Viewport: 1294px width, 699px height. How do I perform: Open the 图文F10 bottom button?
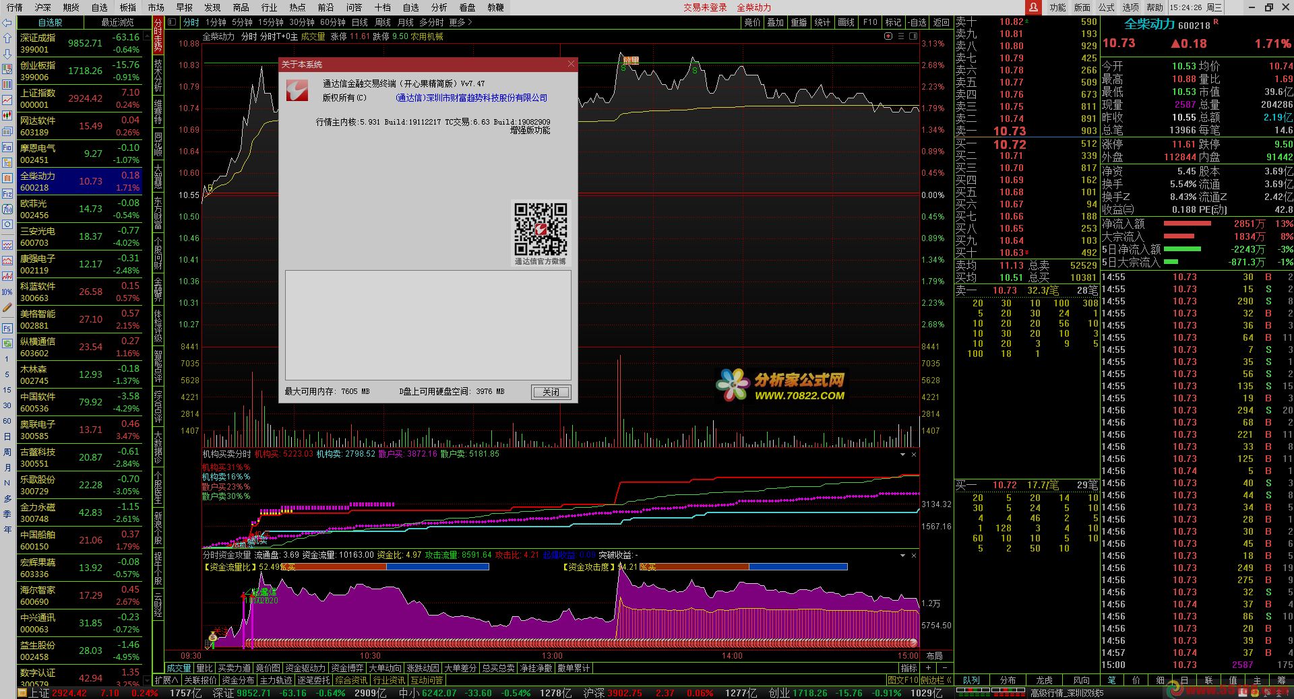(902, 680)
